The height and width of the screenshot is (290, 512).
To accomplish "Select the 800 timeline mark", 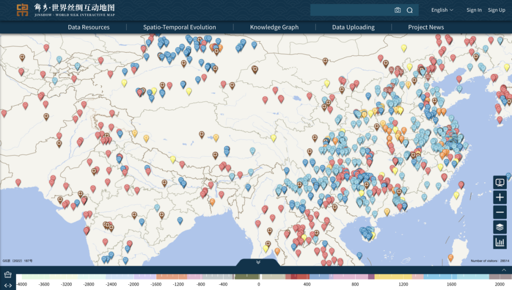I will pos(355,284).
